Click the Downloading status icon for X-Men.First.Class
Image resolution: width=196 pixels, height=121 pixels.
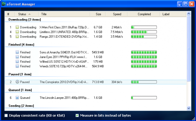point(17,27)
